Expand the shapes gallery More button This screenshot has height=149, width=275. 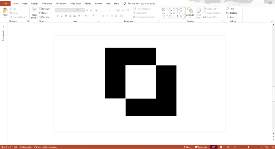click(x=184, y=16)
